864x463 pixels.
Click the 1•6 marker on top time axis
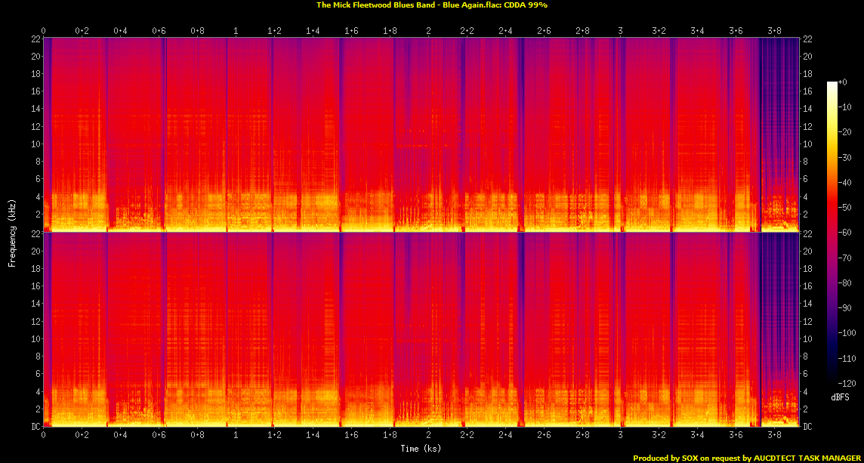tap(352, 31)
